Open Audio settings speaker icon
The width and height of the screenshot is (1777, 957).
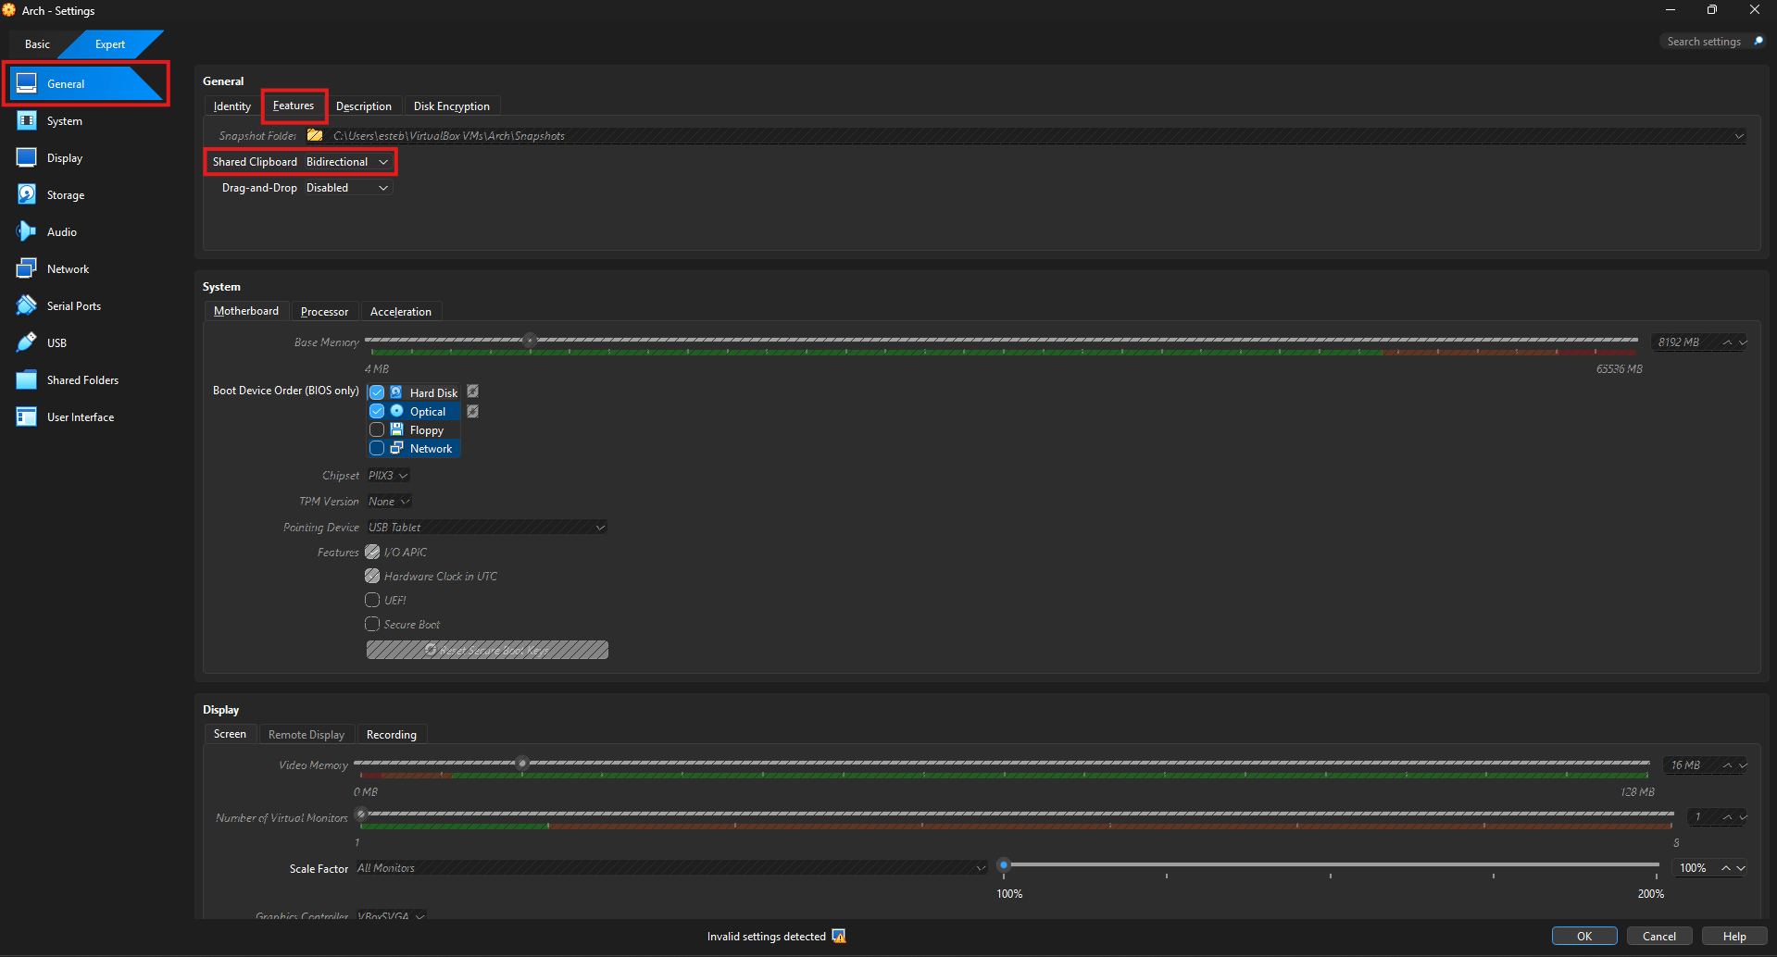[x=27, y=232]
